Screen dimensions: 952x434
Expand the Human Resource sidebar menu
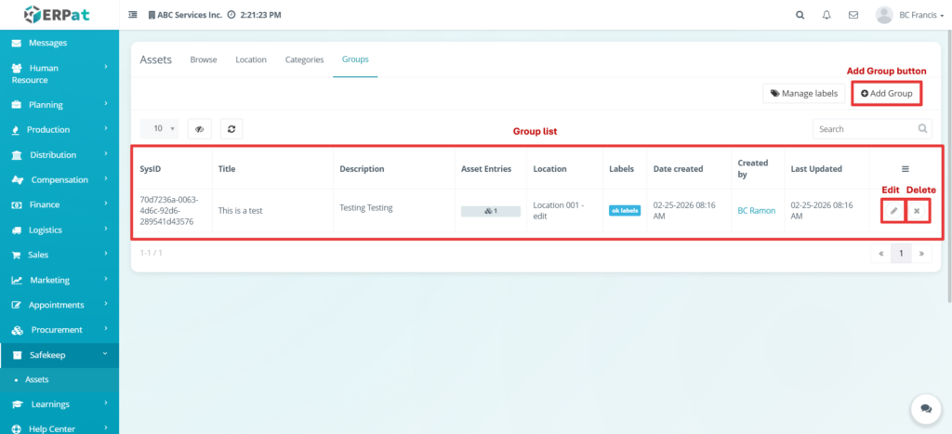59,73
